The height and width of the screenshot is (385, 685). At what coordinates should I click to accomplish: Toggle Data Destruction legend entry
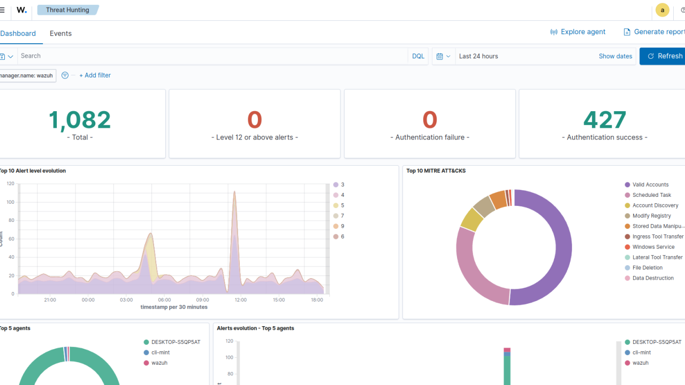pyautogui.click(x=649, y=278)
